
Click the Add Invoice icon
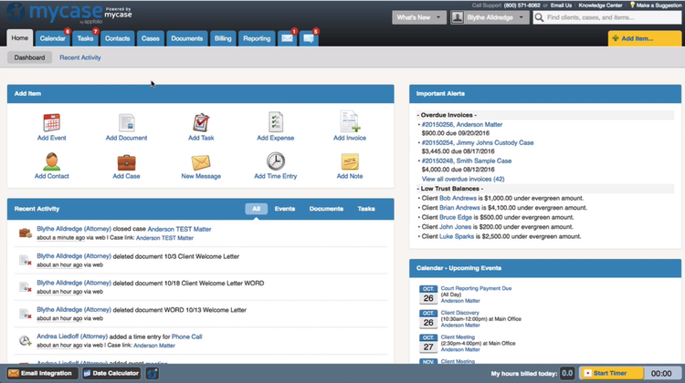350,121
